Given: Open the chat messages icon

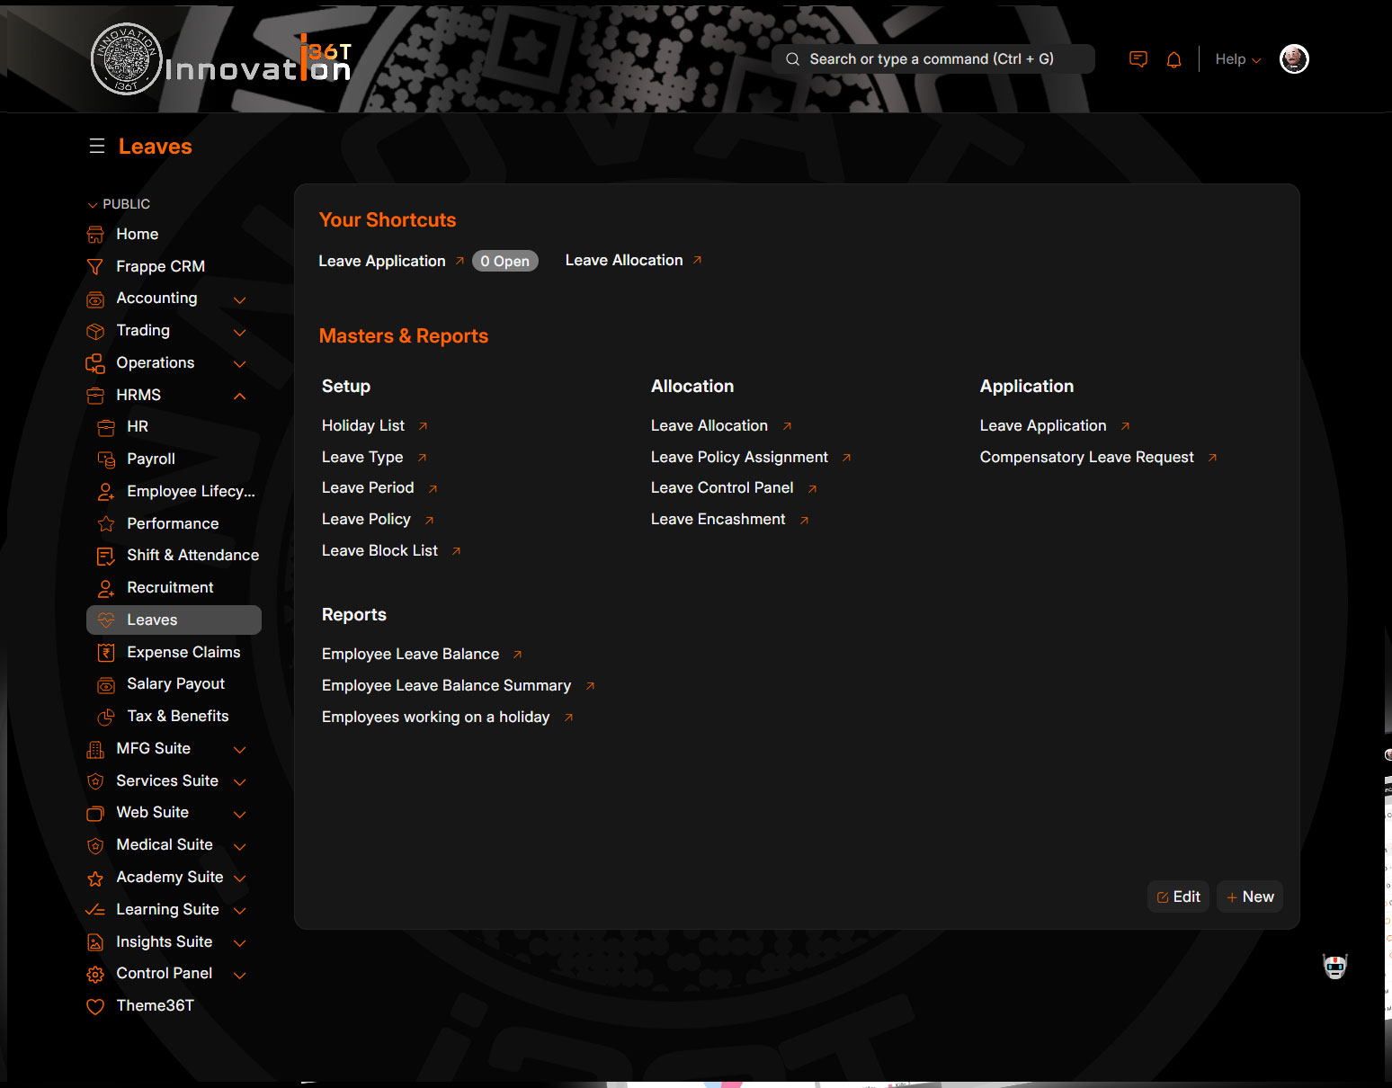Looking at the screenshot, I should pos(1138,59).
